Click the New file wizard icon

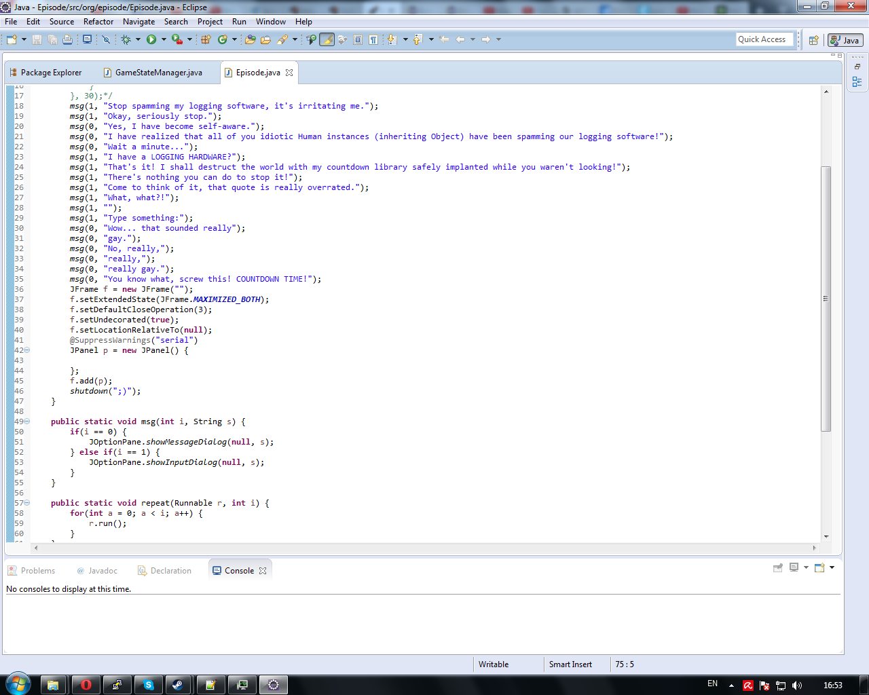tap(12, 39)
